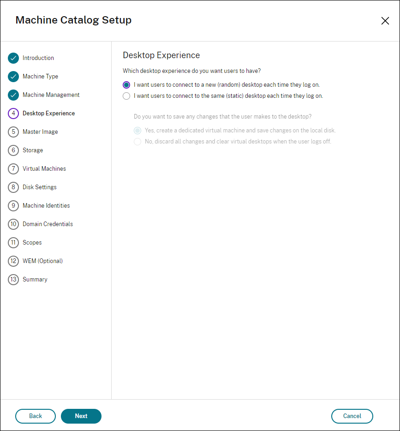Click the Machine Management checkmark icon
The width and height of the screenshot is (400, 431).
tap(13, 95)
